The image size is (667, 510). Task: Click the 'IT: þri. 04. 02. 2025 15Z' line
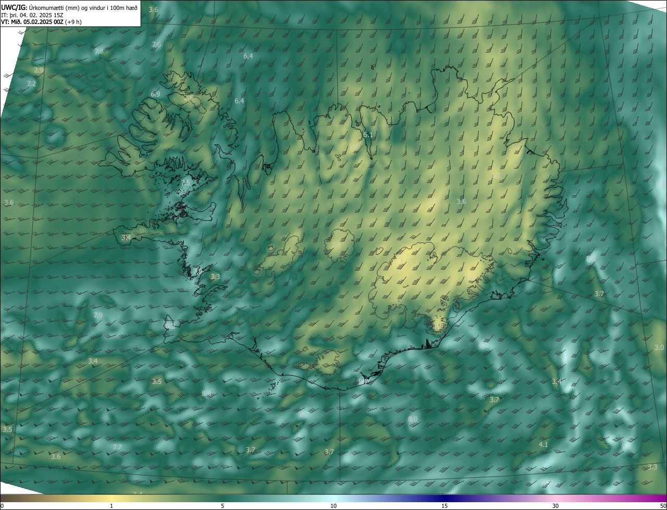tap(32, 15)
